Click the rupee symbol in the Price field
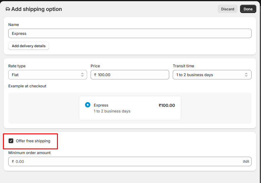 [x=95, y=75]
